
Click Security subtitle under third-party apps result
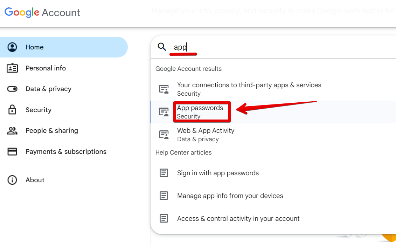[189, 94]
